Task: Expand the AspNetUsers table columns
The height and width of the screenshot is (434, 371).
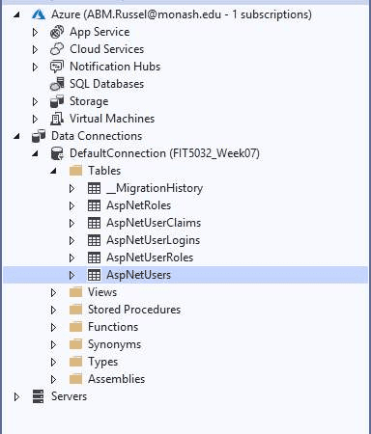Action: (71, 275)
